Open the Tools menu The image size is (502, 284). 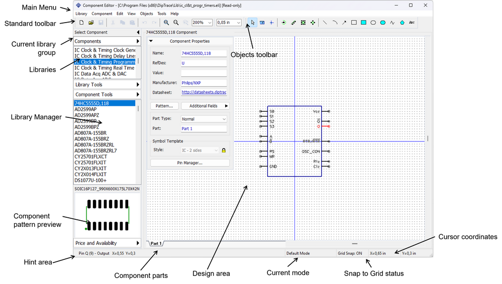point(162,14)
